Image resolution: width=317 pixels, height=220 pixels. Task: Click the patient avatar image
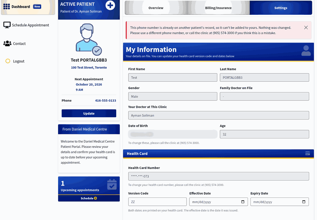pyautogui.click(x=89, y=39)
